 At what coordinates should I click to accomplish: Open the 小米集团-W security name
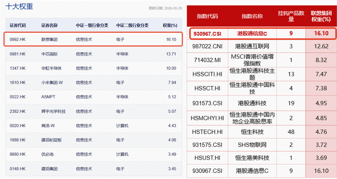click(x=52, y=82)
